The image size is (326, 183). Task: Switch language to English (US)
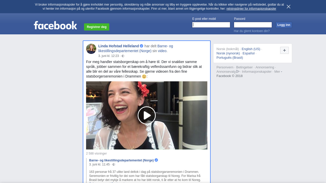(251, 49)
